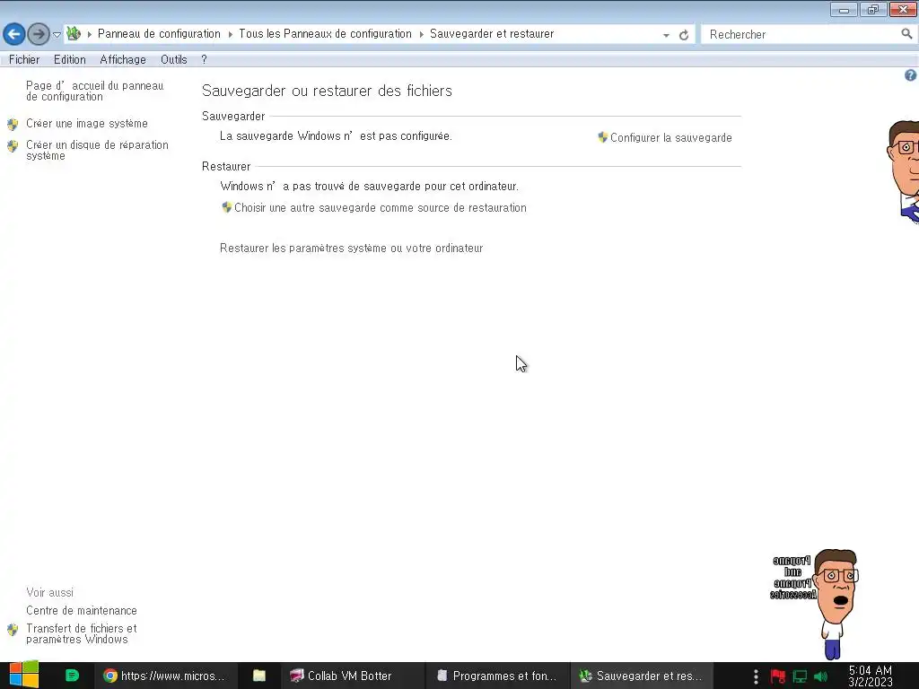Click Créer une image système link
The height and width of the screenshot is (689, 919).
coord(87,124)
